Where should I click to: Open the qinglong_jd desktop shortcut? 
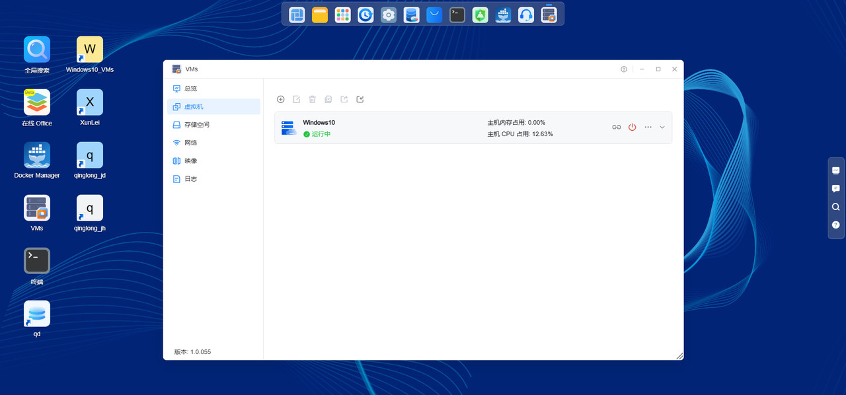tap(90, 161)
